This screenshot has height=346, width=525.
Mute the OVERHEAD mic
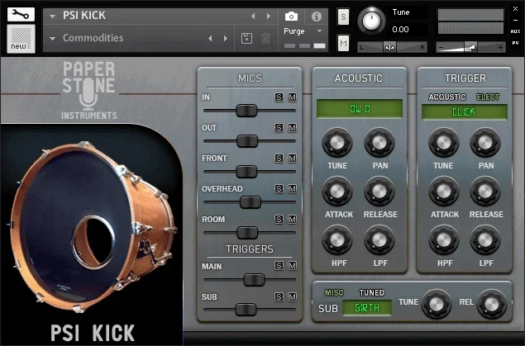coord(293,189)
